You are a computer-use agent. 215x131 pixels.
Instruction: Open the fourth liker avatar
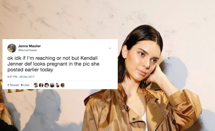pos(52,85)
